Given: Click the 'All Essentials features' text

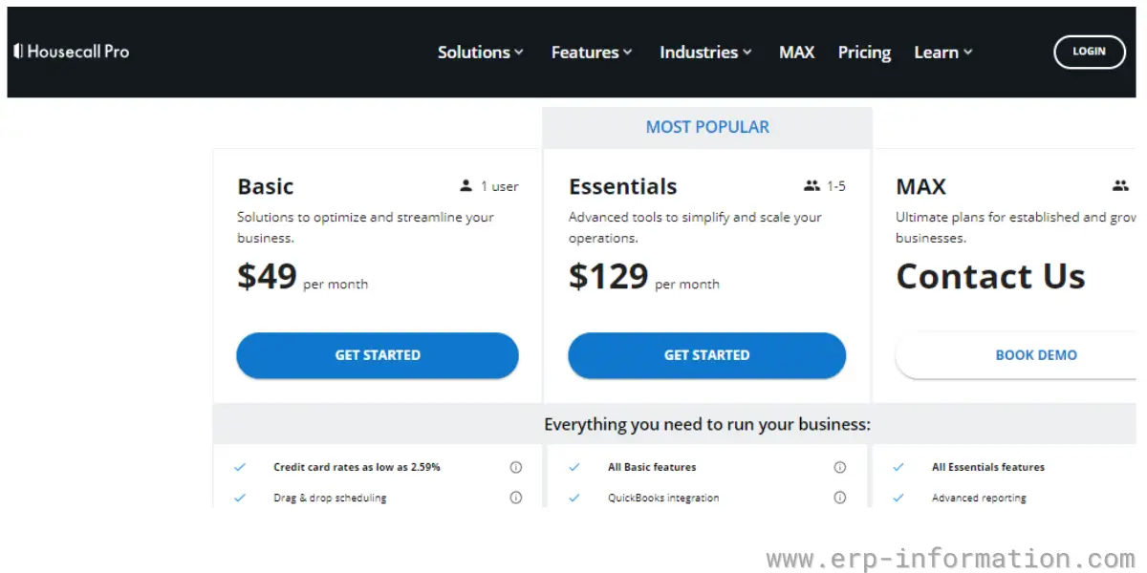Looking at the screenshot, I should coord(988,467).
